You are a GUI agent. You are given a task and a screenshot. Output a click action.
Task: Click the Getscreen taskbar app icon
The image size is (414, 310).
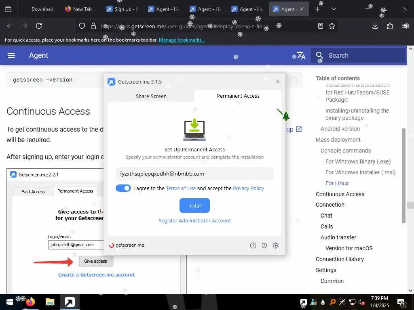pos(70,302)
